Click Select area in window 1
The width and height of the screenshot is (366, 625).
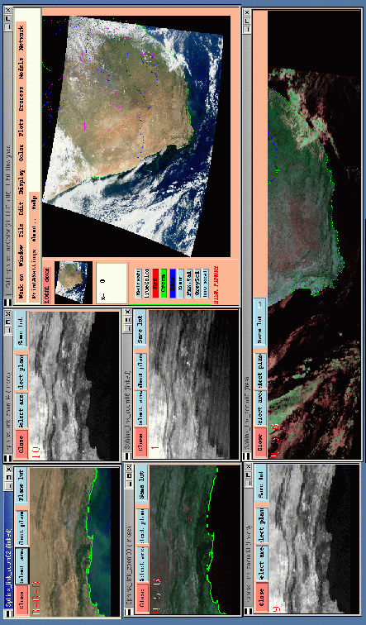(140, 408)
